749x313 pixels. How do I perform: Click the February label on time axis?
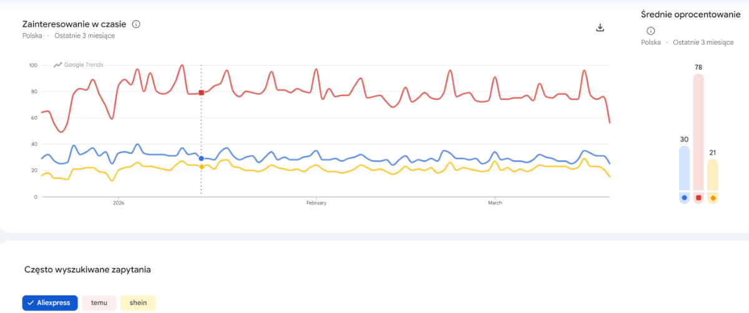pos(316,203)
